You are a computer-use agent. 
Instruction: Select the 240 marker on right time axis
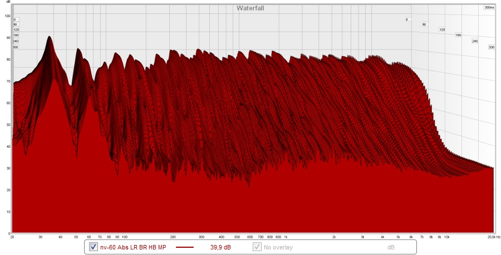475,41
